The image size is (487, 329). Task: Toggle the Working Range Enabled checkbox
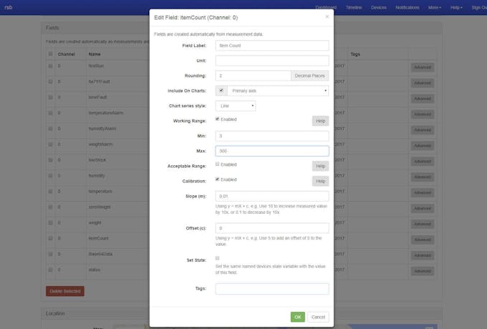click(x=218, y=119)
